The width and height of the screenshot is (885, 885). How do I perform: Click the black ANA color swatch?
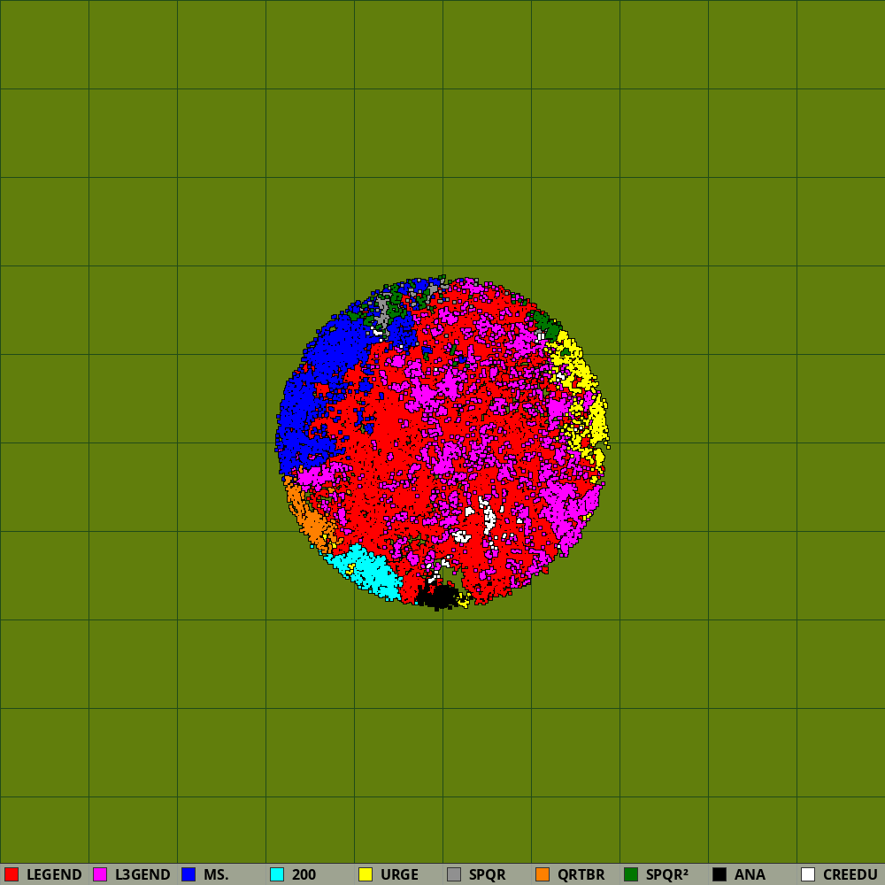[x=720, y=874]
